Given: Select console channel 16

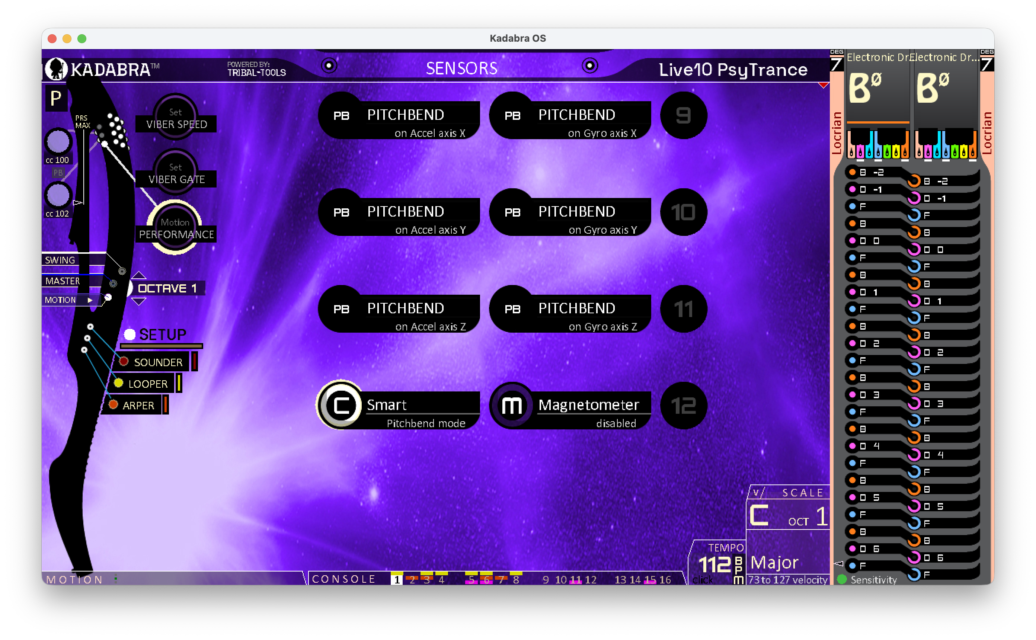Looking at the screenshot, I should [x=665, y=579].
